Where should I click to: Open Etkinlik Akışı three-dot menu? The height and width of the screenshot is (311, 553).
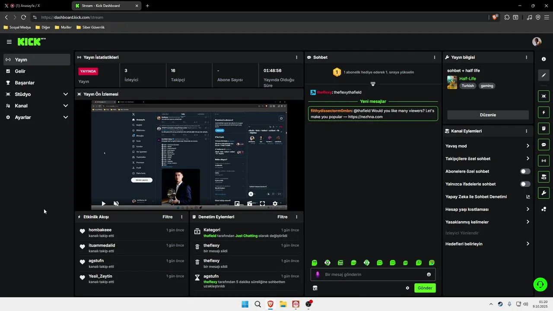tap(181, 217)
